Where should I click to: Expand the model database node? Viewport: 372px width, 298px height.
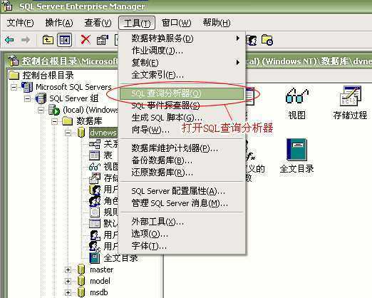[x=68, y=281]
